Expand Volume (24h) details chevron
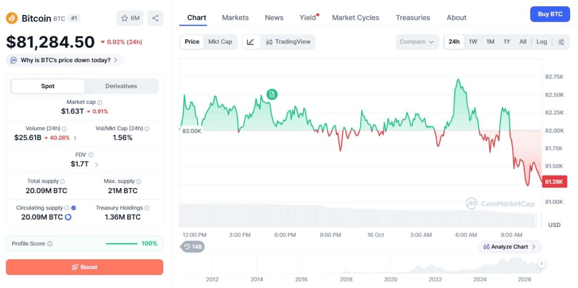This screenshot has width=578, height=288. pyautogui.click(x=75, y=138)
